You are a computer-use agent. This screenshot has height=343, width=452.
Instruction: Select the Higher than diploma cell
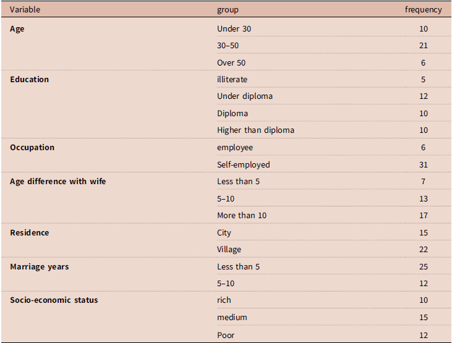(x=256, y=130)
